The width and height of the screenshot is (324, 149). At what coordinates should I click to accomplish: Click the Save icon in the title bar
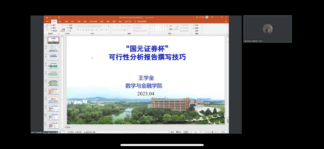(x=46, y=17)
